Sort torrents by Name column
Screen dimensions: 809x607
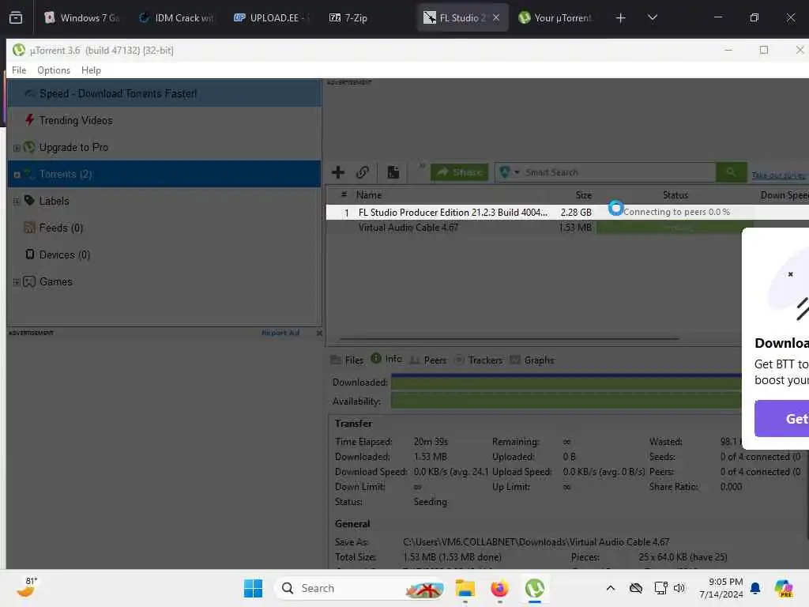[369, 195]
